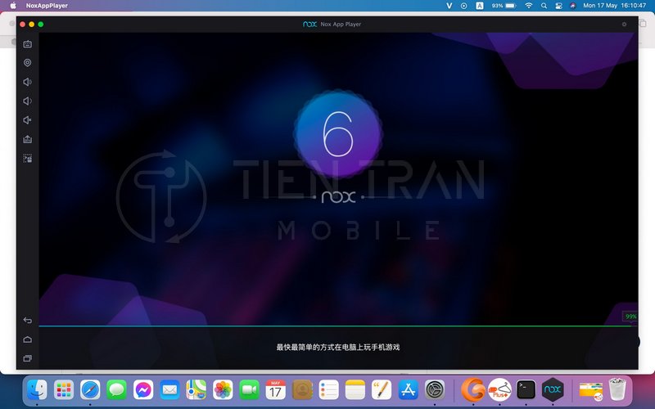The height and width of the screenshot is (409, 655).
Task: Open Nox settings gear in title bar
Action: (x=624, y=25)
